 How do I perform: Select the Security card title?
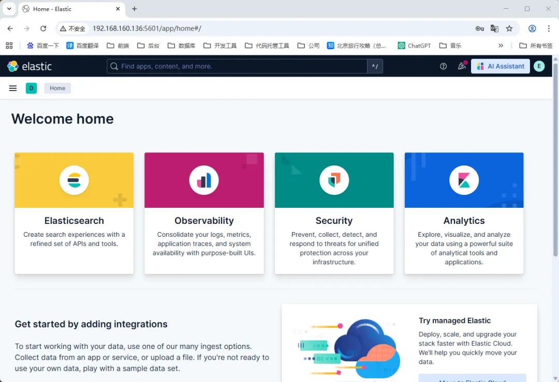pos(334,221)
